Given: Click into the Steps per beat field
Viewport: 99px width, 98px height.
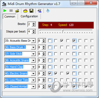Looking at the screenshot, I should [x=30, y=31].
